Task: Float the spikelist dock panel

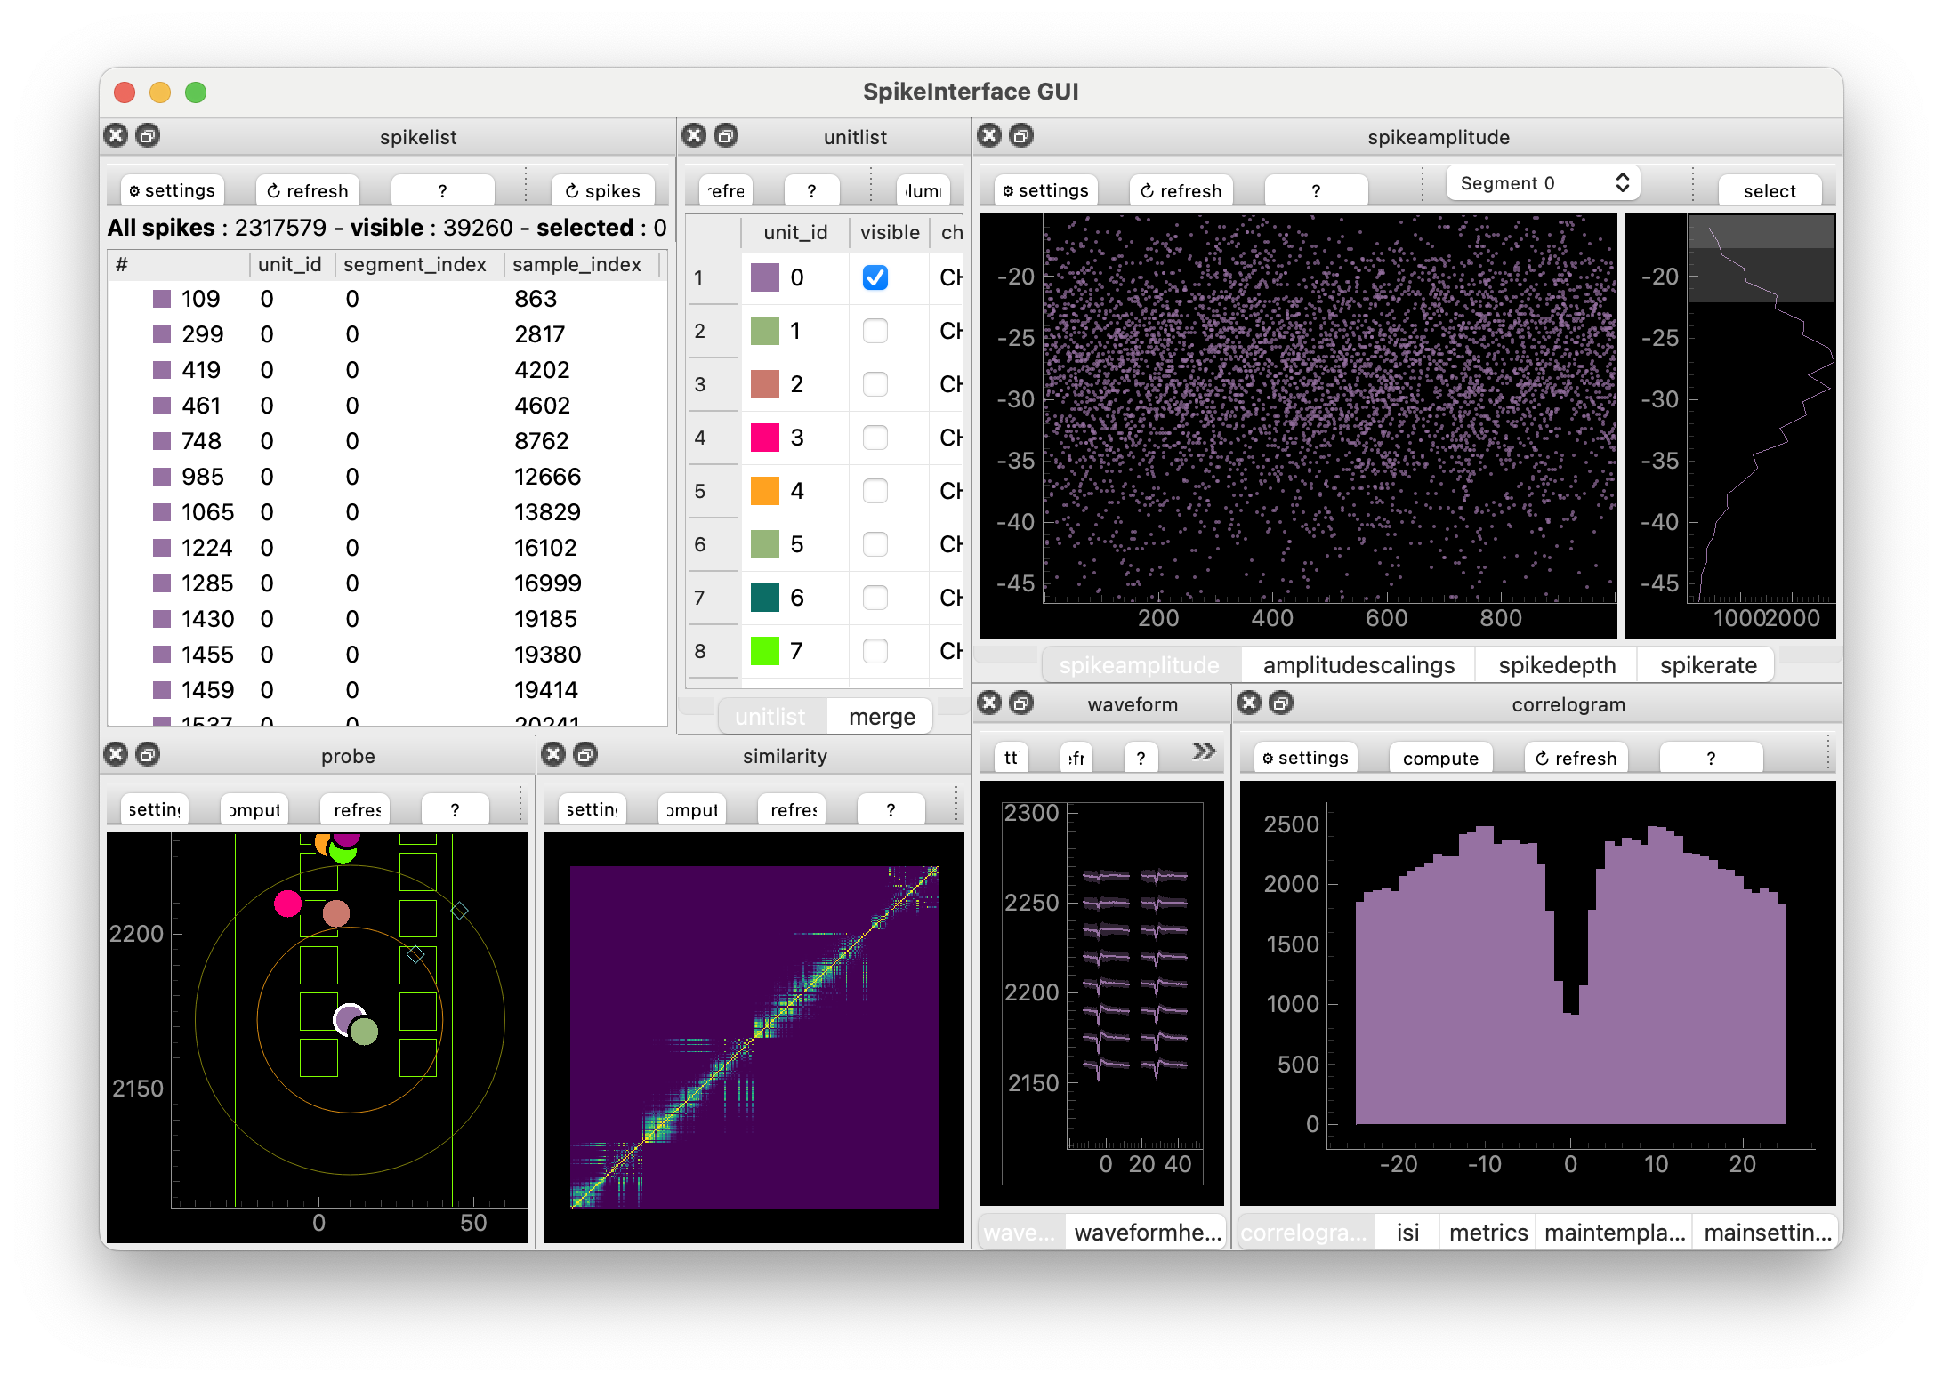Action: point(148,136)
